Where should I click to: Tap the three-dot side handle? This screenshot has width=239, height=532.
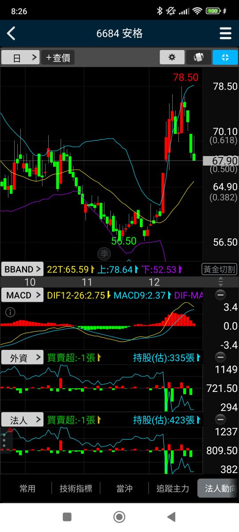[x=4, y=441]
